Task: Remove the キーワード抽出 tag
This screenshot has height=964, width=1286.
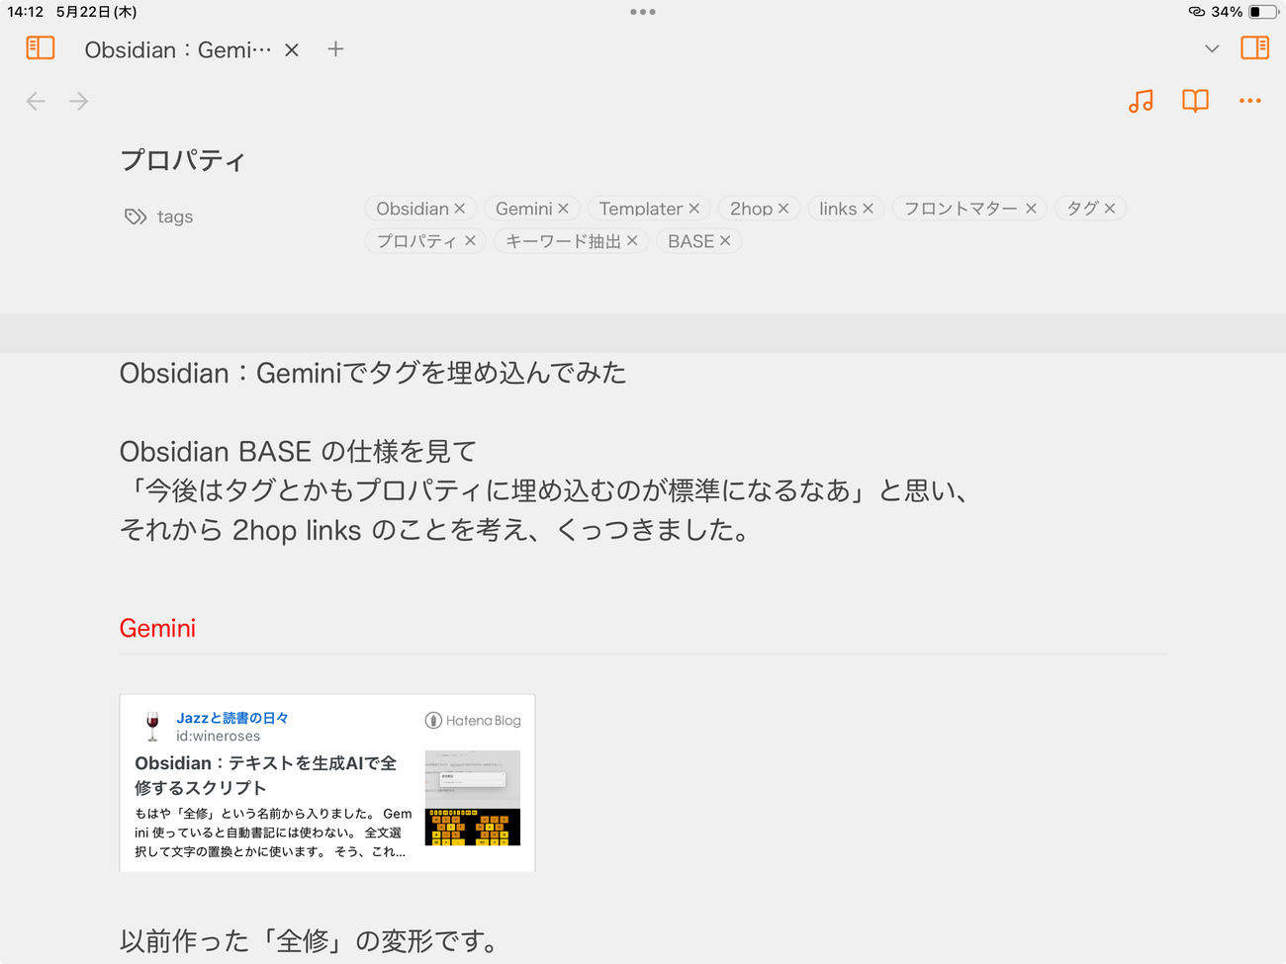Action: [632, 240]
